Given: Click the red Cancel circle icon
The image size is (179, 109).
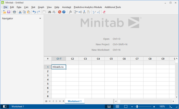Looking at the screenshot, I should click(x=60, y=12).
